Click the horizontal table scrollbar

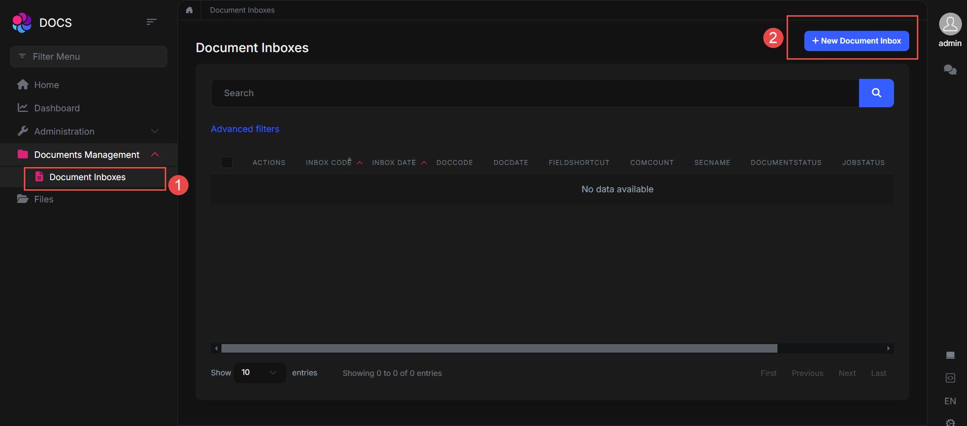[499, 348]
